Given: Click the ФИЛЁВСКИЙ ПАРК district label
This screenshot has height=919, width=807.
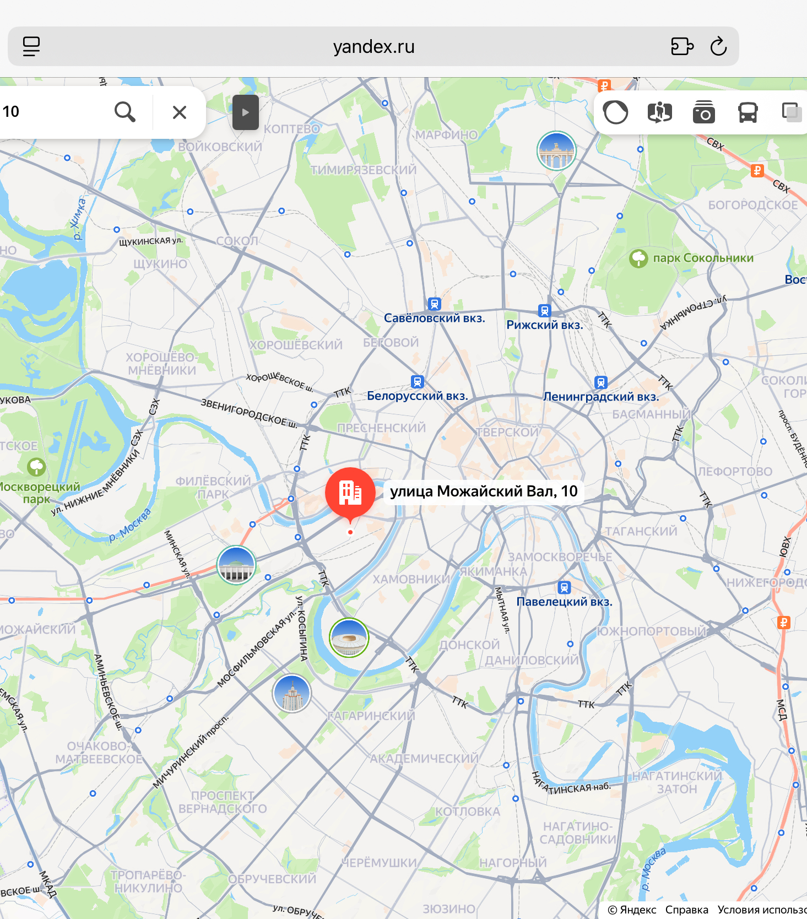Looking at the screenshot, I should (213, 488).
